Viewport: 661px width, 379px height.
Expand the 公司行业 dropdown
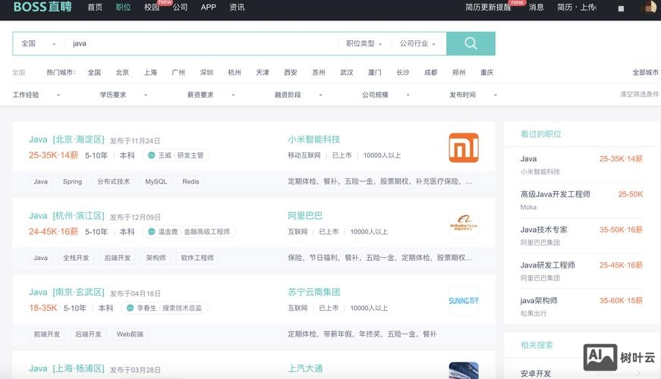pos(418,44)
